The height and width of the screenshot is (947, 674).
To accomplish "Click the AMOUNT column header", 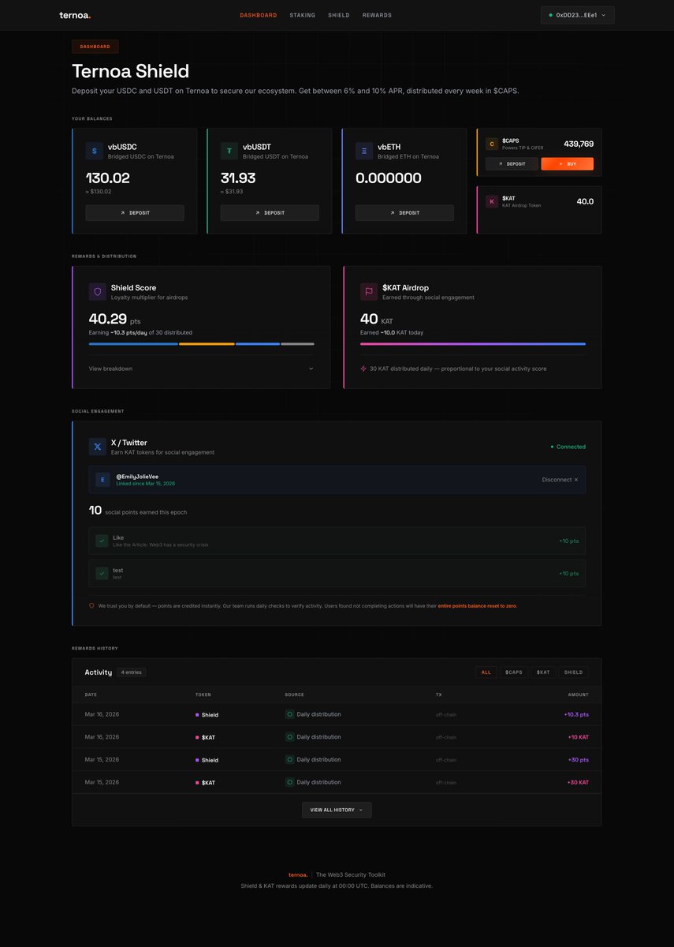I will coord(579,694).
